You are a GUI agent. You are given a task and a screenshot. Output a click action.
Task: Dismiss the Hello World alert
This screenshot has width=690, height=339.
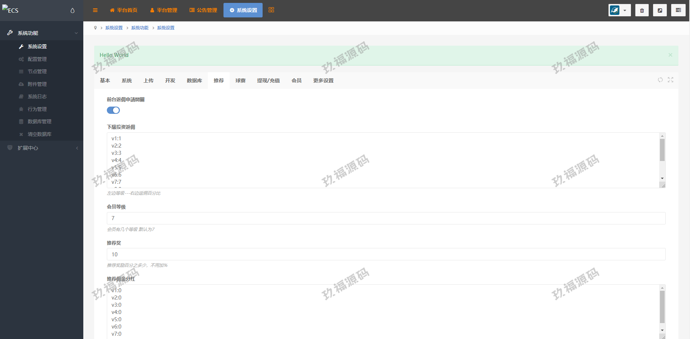pos(670,55)
